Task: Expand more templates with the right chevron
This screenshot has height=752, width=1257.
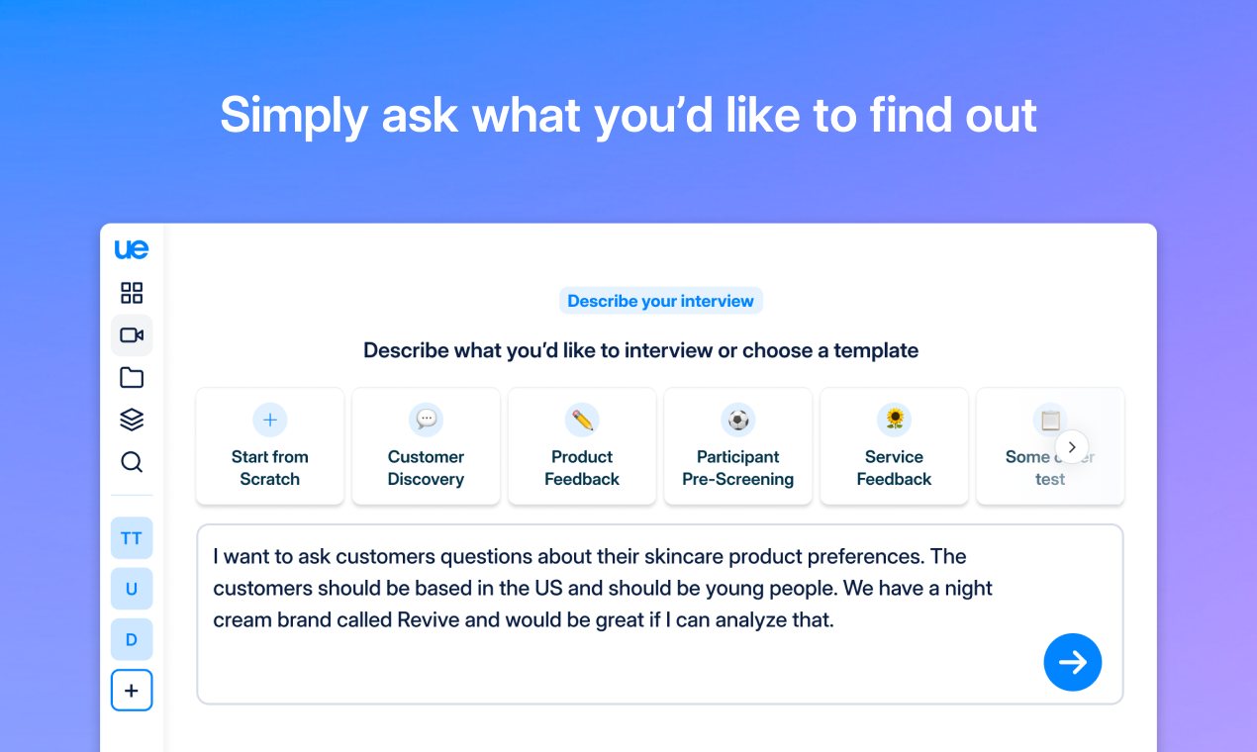Action: [x=1072, y=446]
